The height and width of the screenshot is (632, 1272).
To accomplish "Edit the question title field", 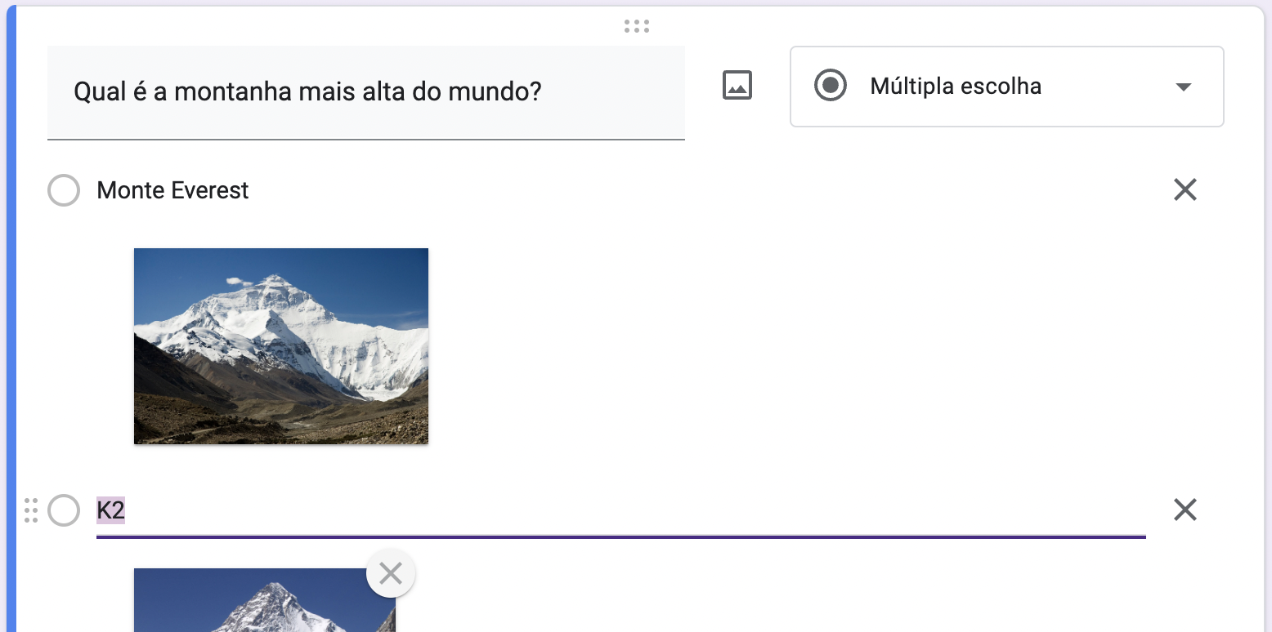I will pos(366,92).
